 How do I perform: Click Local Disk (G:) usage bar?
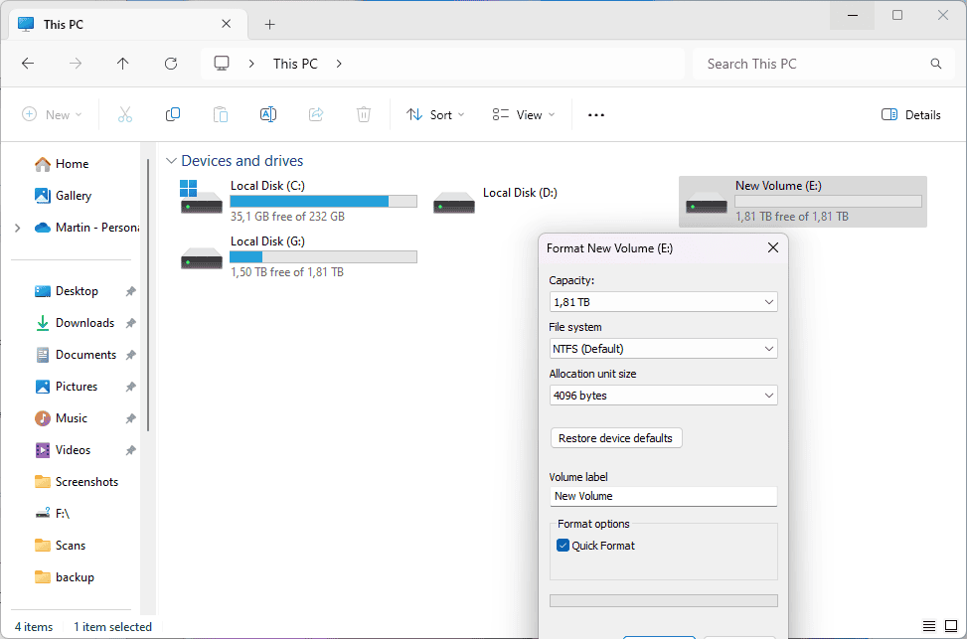pos(323,256)
